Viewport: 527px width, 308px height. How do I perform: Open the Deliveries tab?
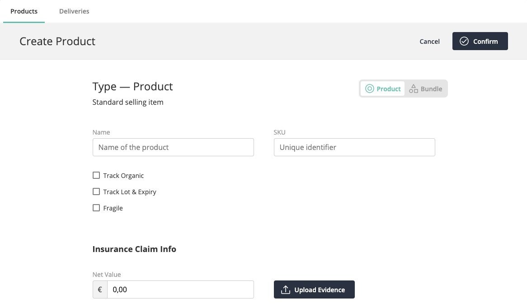tap(74, 11)
